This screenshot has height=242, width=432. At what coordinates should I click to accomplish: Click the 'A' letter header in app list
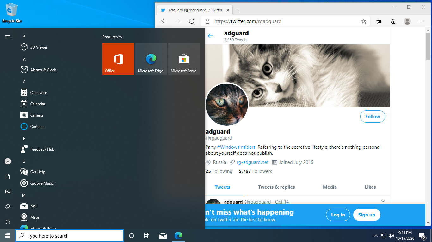pyautogui.click(x=24, y=59)
